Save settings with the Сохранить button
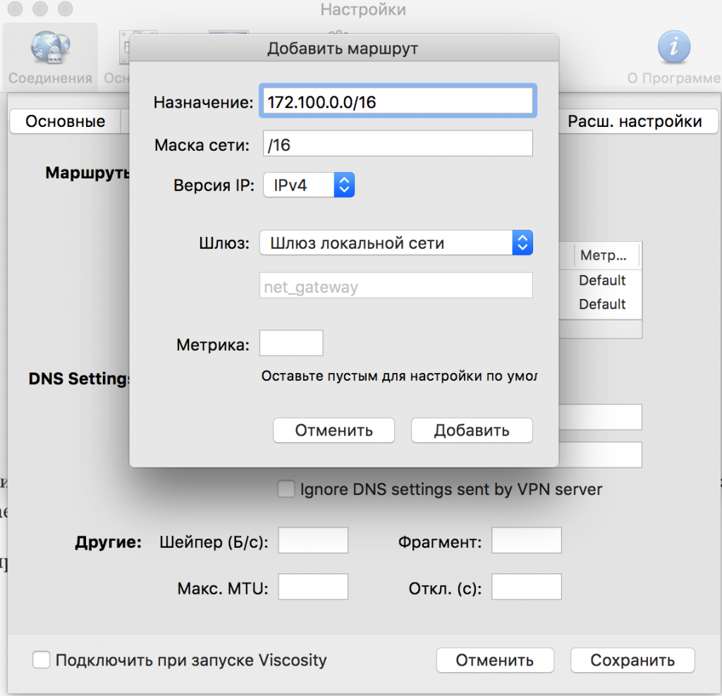The height and width of the screenshot is (696, 722). coord(632,661)
